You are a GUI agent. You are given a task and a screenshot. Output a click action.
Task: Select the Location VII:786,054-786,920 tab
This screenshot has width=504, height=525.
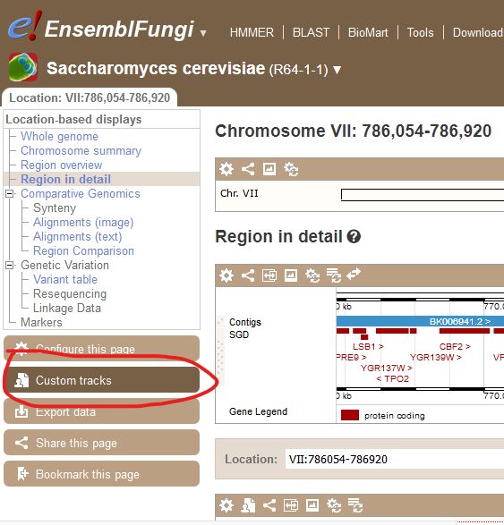(90, 97)
